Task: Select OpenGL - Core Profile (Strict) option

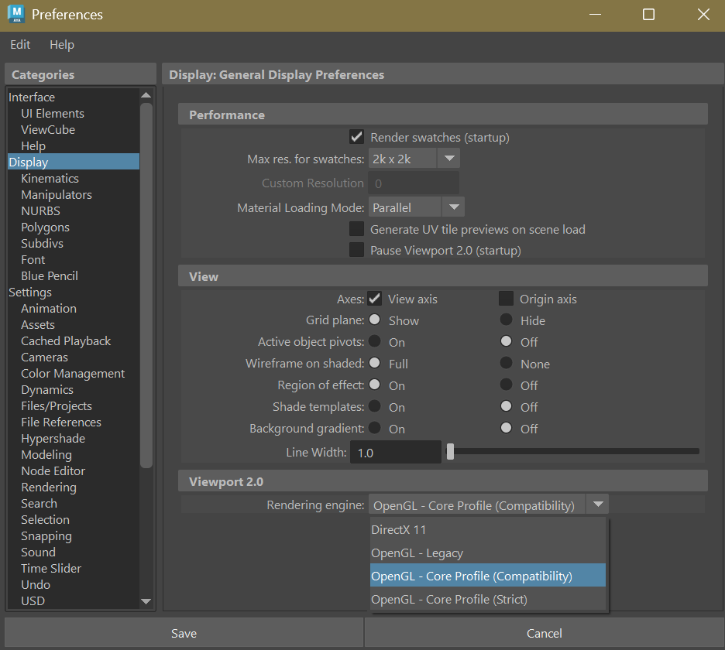Action: (488, 599)
